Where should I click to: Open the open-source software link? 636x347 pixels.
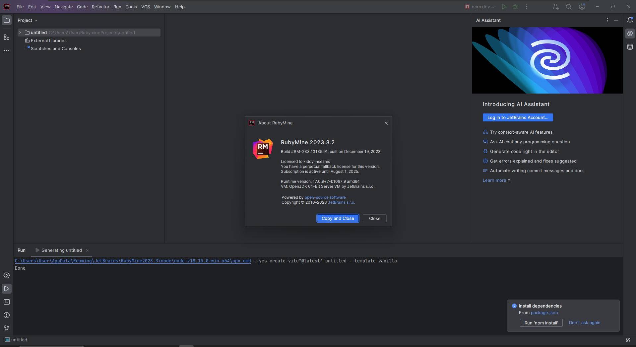(x=325, y=197)
